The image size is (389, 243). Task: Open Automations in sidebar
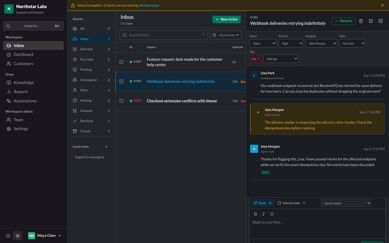[x=33, y=101]
